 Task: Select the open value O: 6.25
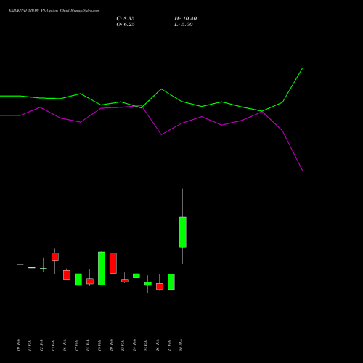click(x=126, y=25)
